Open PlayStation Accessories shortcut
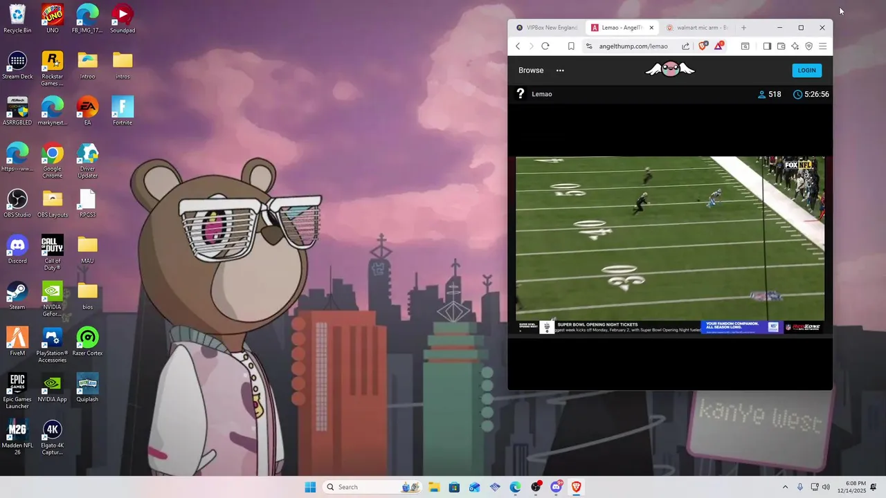 53,344
